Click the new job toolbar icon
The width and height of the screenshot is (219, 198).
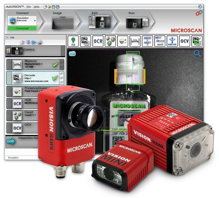pyautogui.click(x=45, y=7)
